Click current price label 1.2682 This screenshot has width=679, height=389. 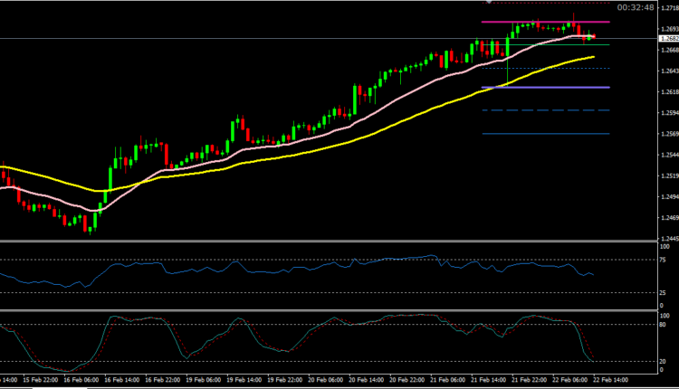668,39
